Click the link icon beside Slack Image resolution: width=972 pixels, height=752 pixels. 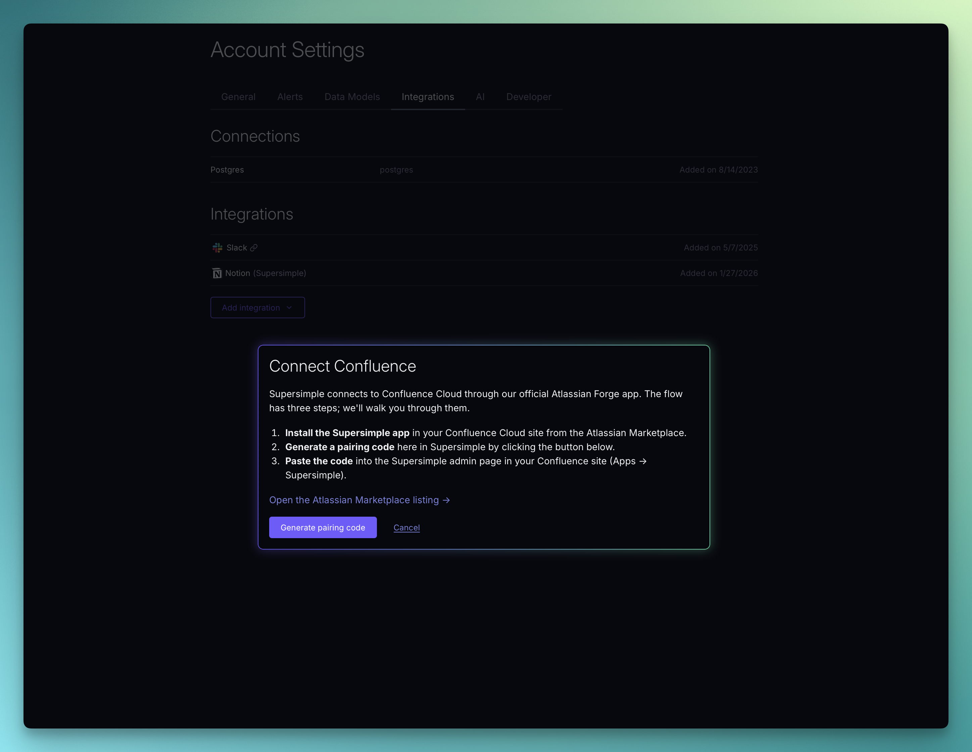(254, 247)
